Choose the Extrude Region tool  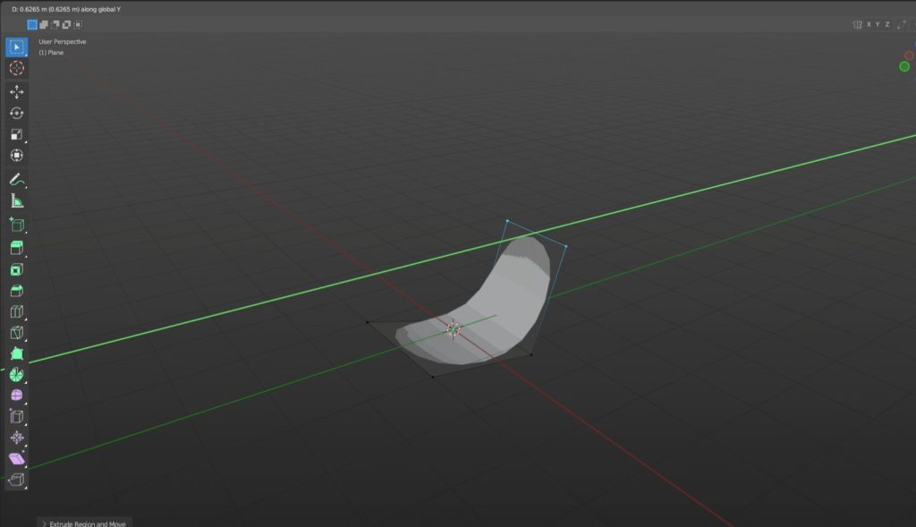click(16, 248)
